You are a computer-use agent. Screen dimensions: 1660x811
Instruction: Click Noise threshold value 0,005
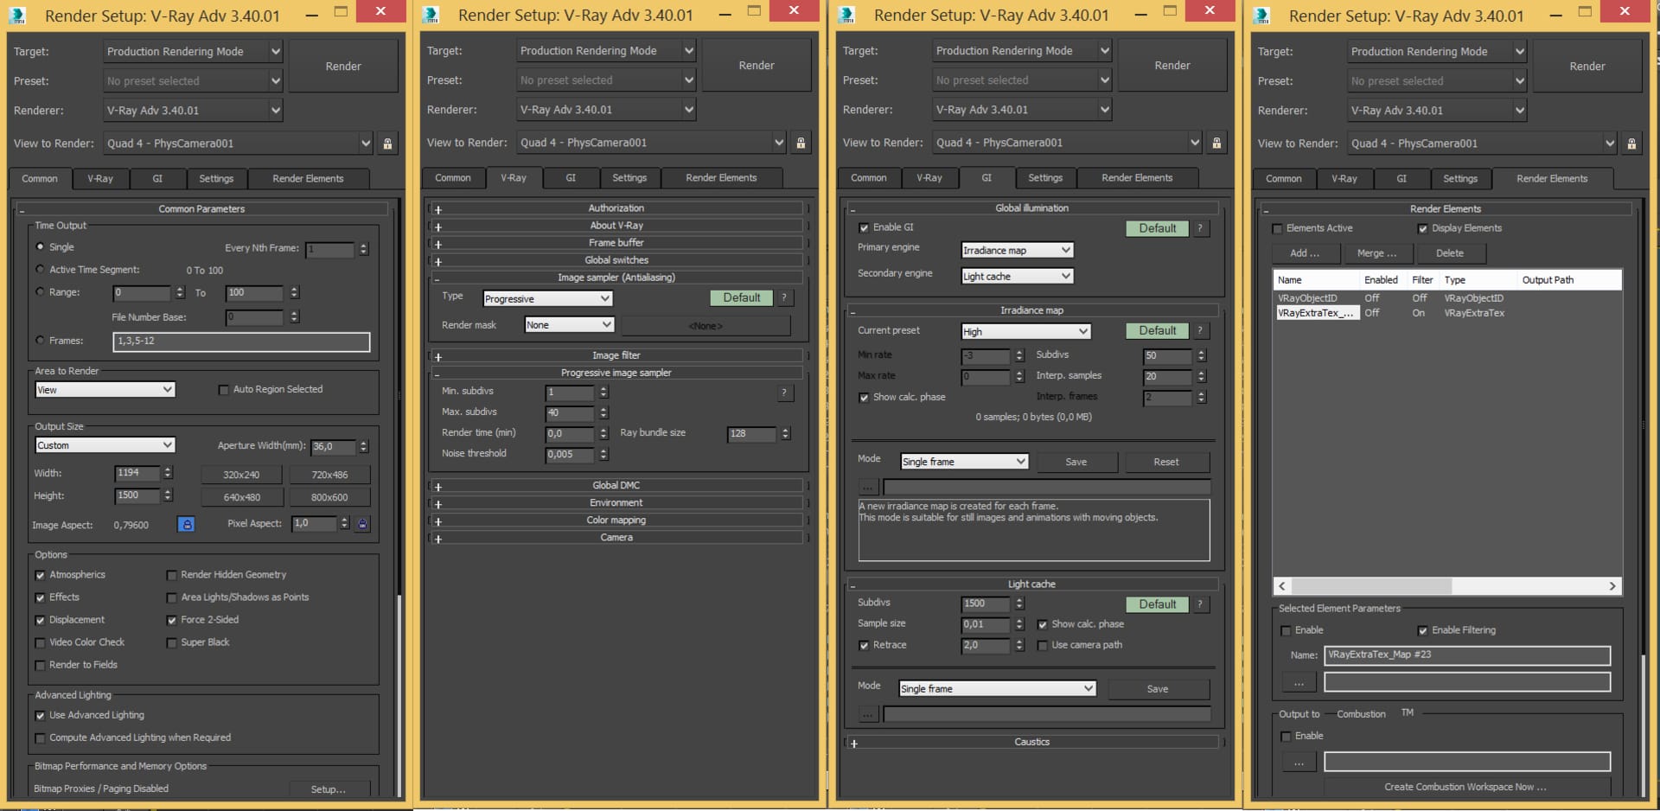(570, 454)
